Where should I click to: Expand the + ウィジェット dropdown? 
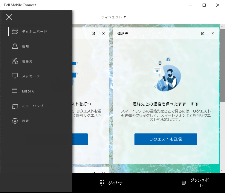[x=112, y=17]
